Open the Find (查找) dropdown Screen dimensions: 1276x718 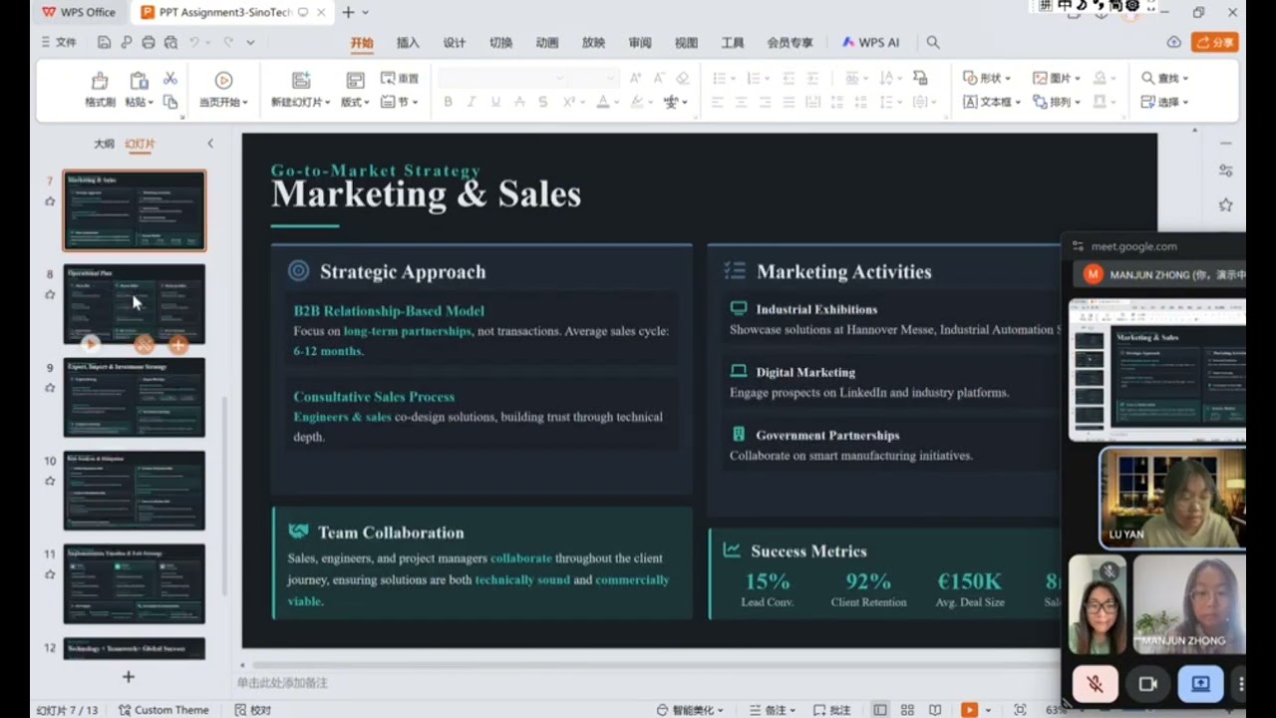tap(1165, 78)
